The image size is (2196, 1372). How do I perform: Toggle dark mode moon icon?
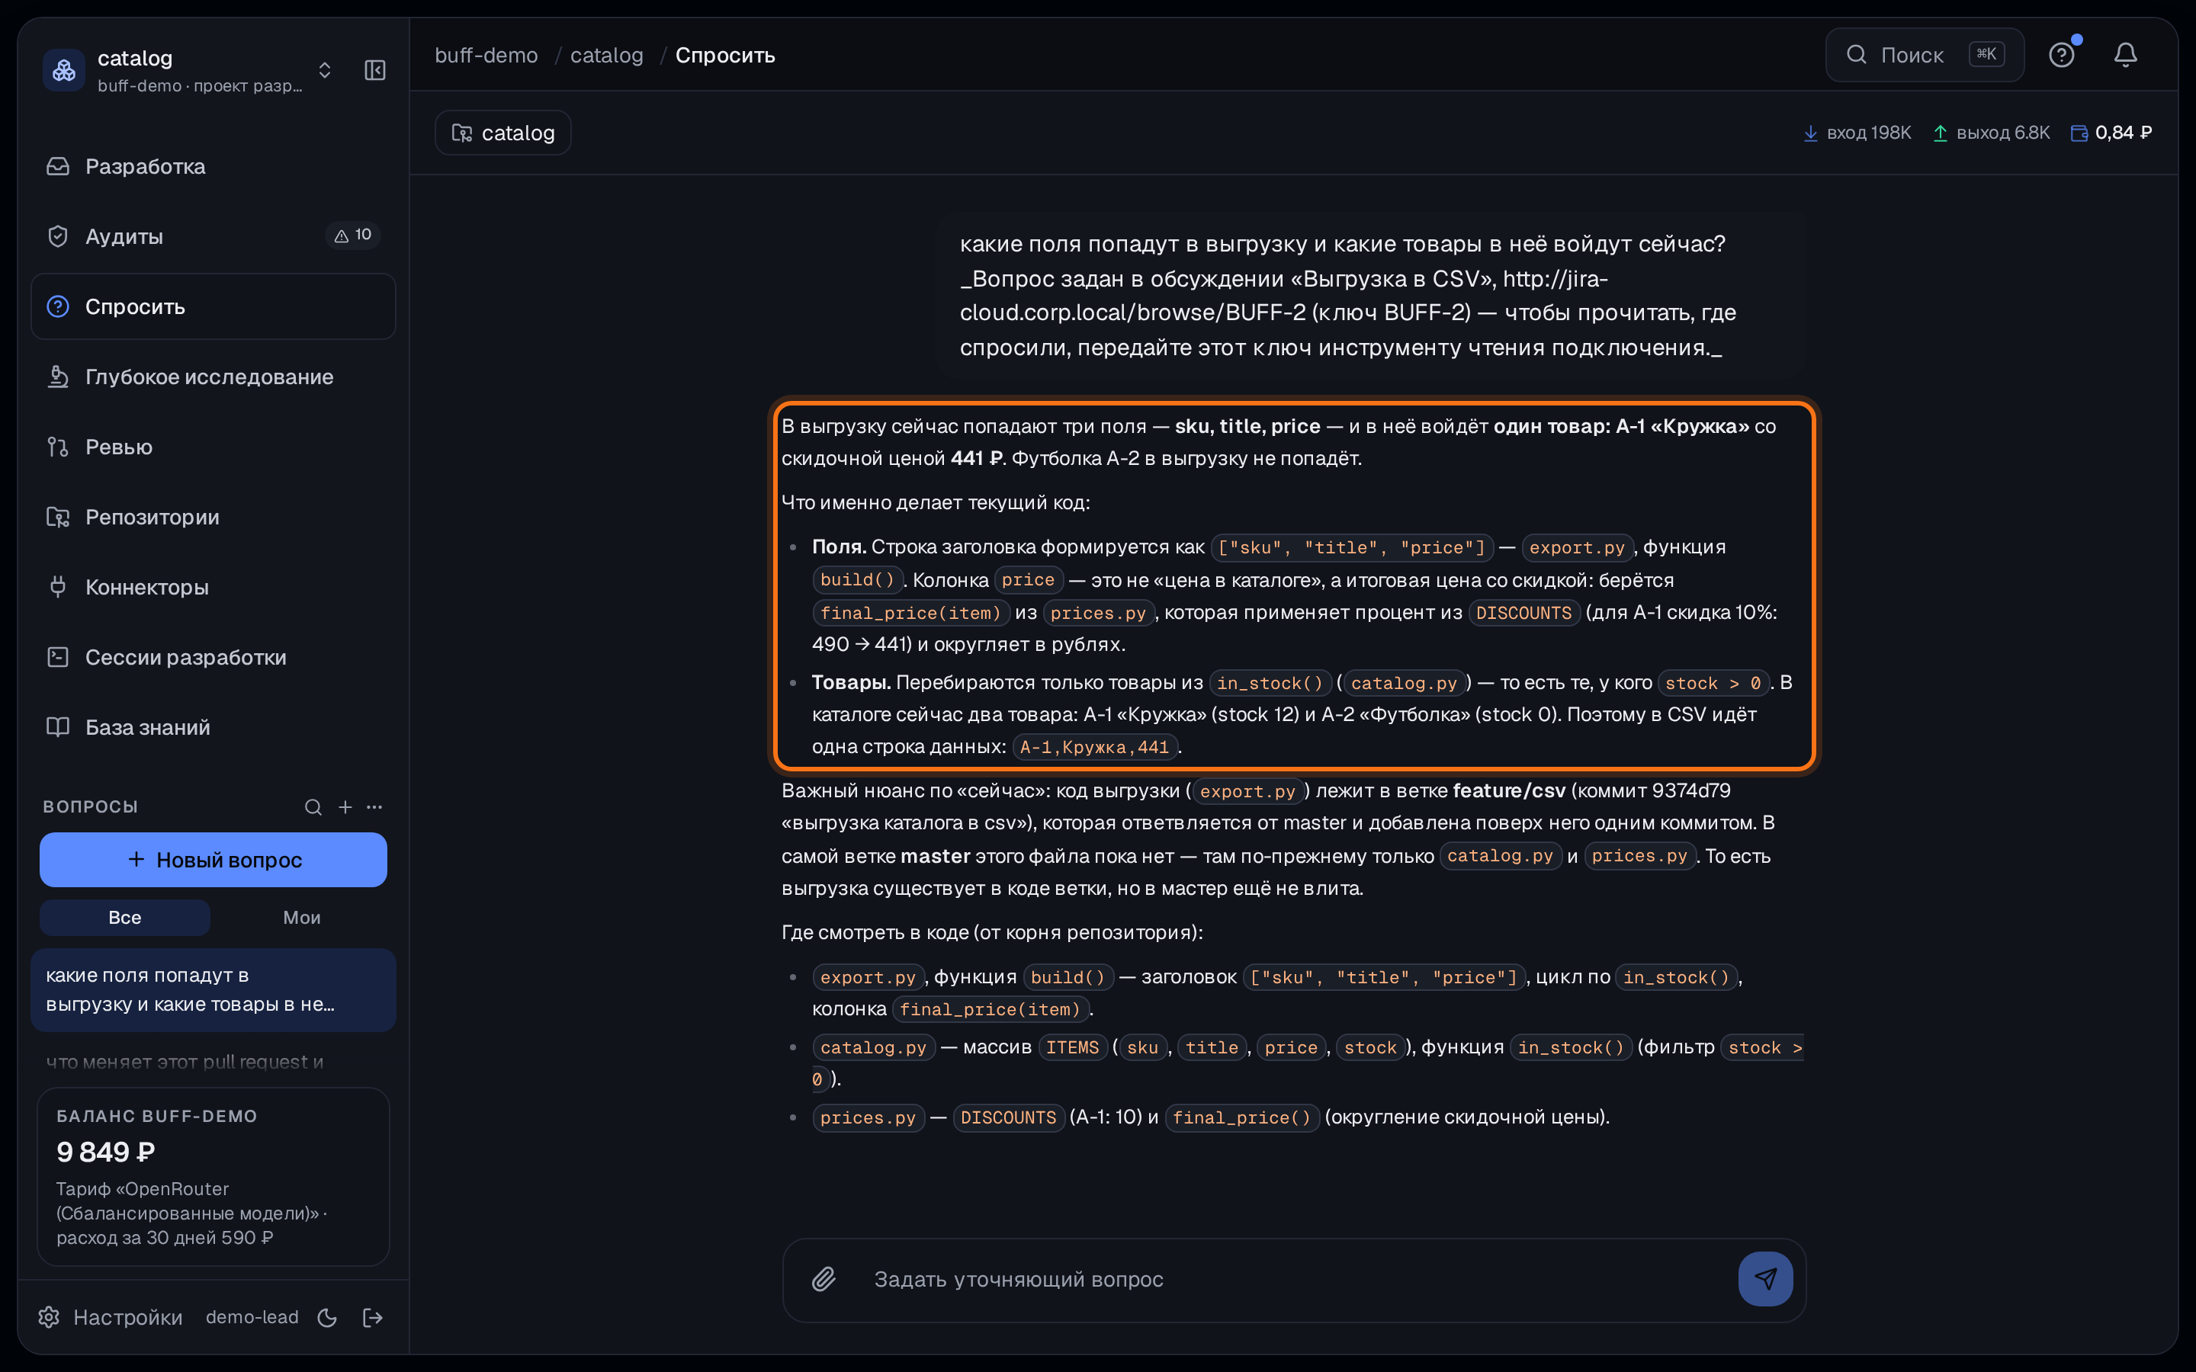[328, 1318]
